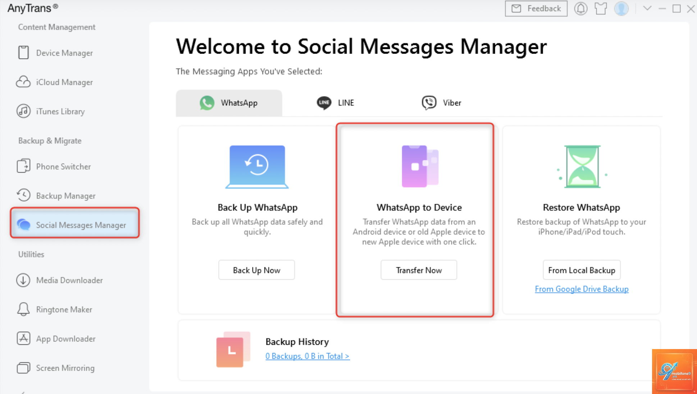Click the Back Up WhatsApp laptop illustration
This screenshot has width=697, height=394.
pyautogui.click(x=257, y=166)
